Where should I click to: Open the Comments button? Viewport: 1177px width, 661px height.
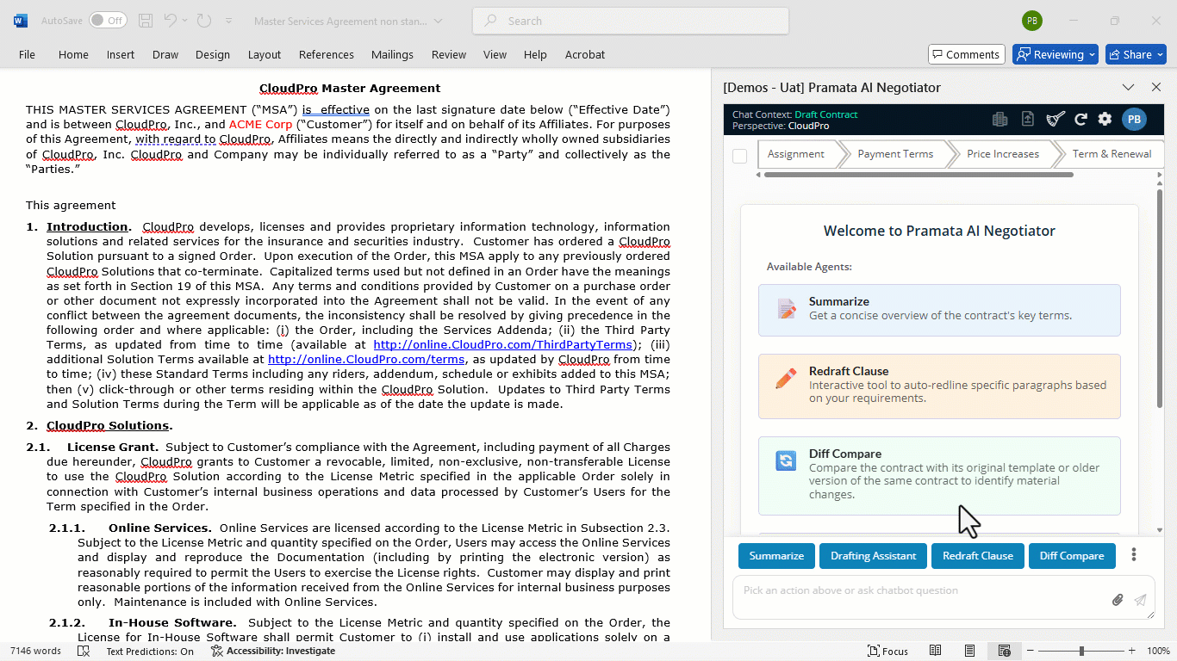(966, 54)
